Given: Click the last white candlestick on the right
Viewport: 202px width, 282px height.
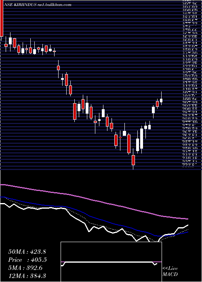Looking at the screenshot, I should 161,100.
